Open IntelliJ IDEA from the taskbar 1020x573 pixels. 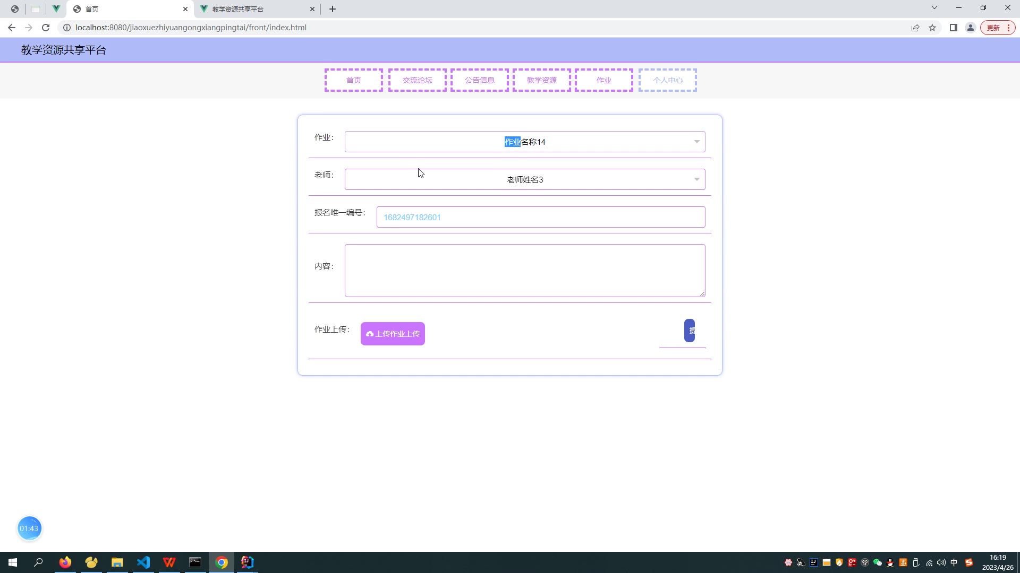[248, 562]
